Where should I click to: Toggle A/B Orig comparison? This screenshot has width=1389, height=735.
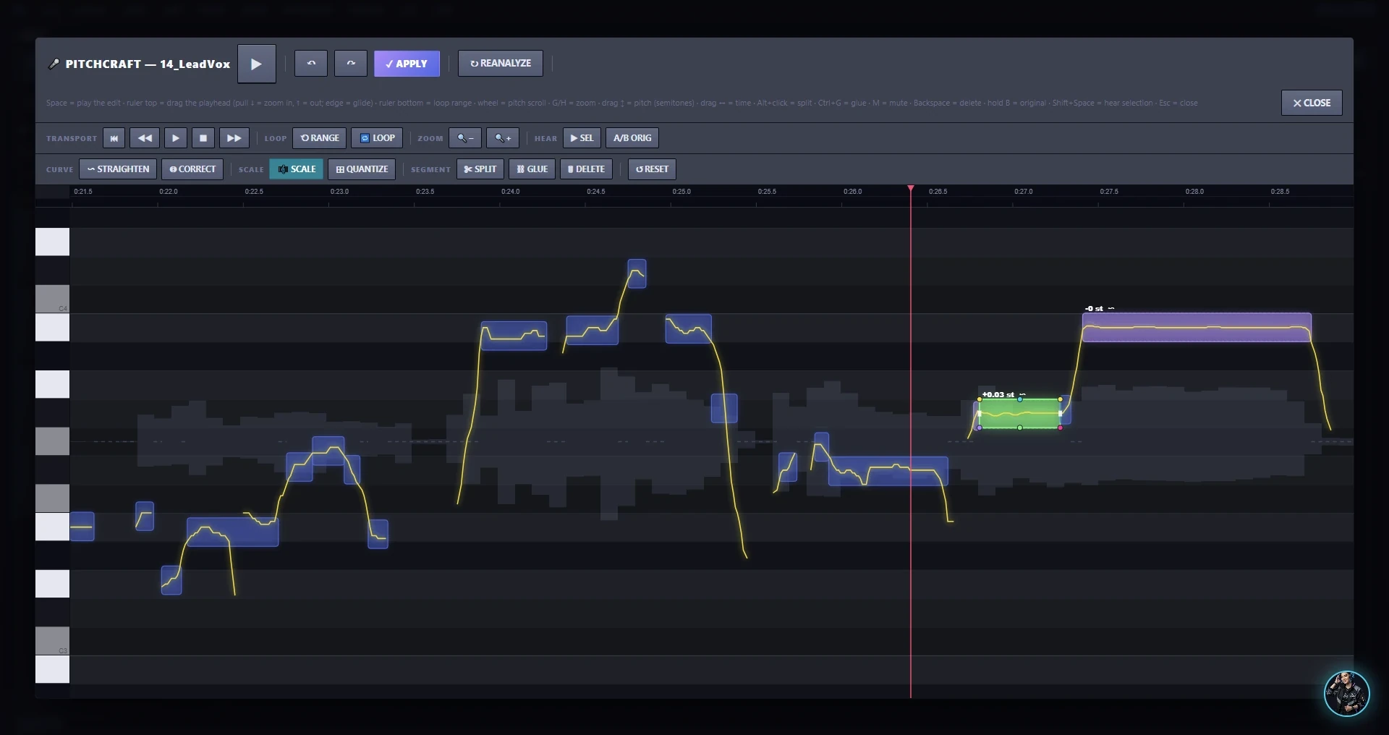pyautogui.click(x=632, y=138)
